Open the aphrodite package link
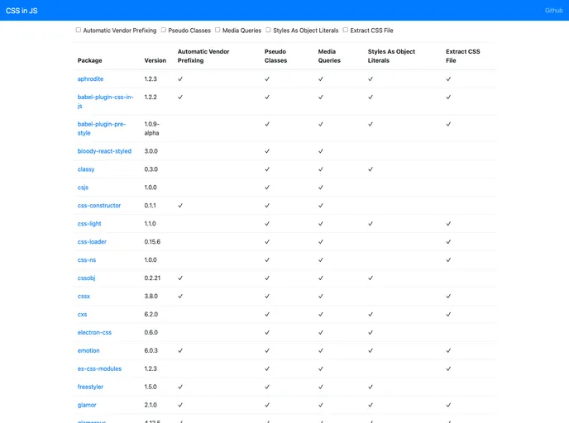The image size is (569, 423). (90, 78)
